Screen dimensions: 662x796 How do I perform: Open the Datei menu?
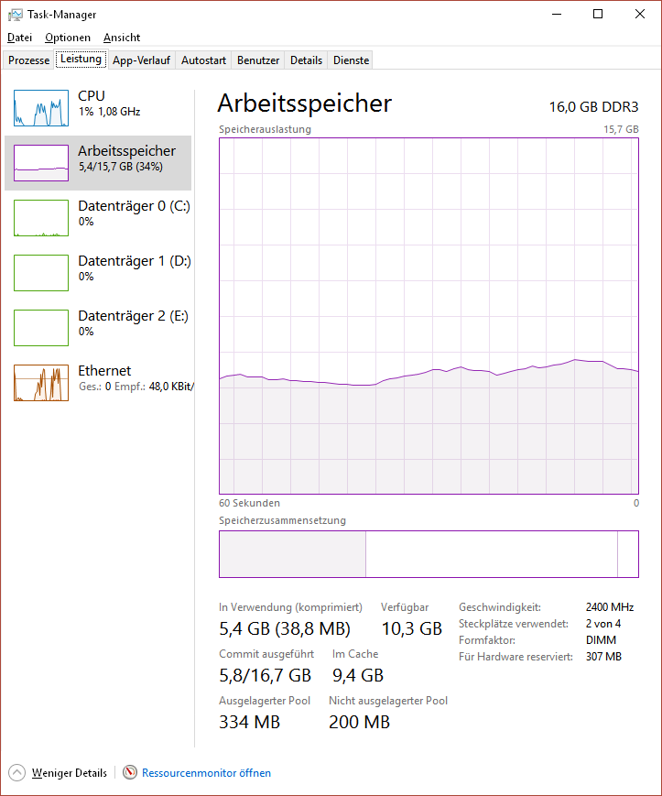(20, 38)
